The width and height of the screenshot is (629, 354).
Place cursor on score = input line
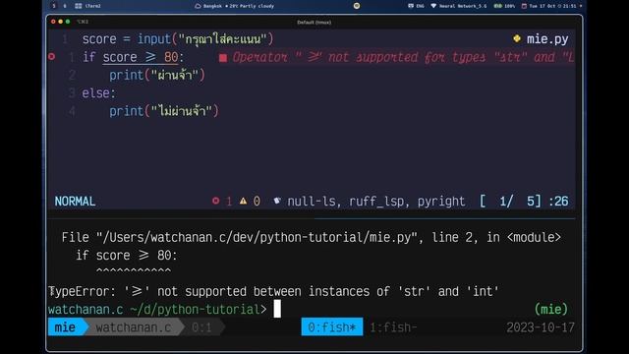tap(178, 39)
